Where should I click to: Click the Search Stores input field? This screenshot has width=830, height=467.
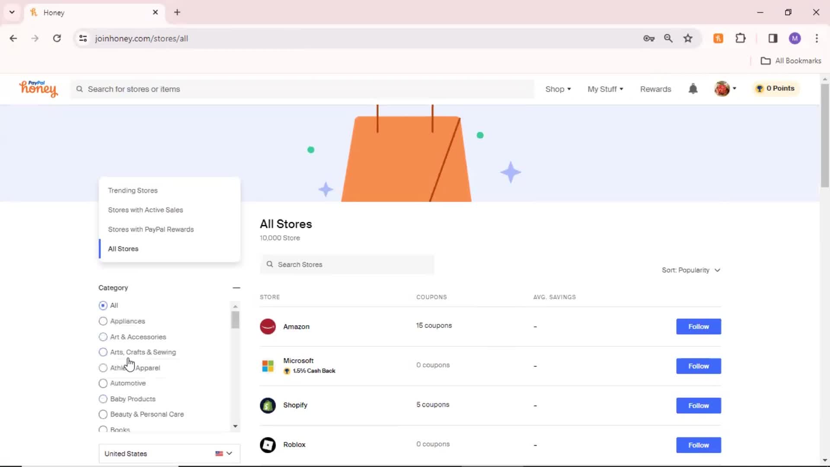click(x=347, y=264)
